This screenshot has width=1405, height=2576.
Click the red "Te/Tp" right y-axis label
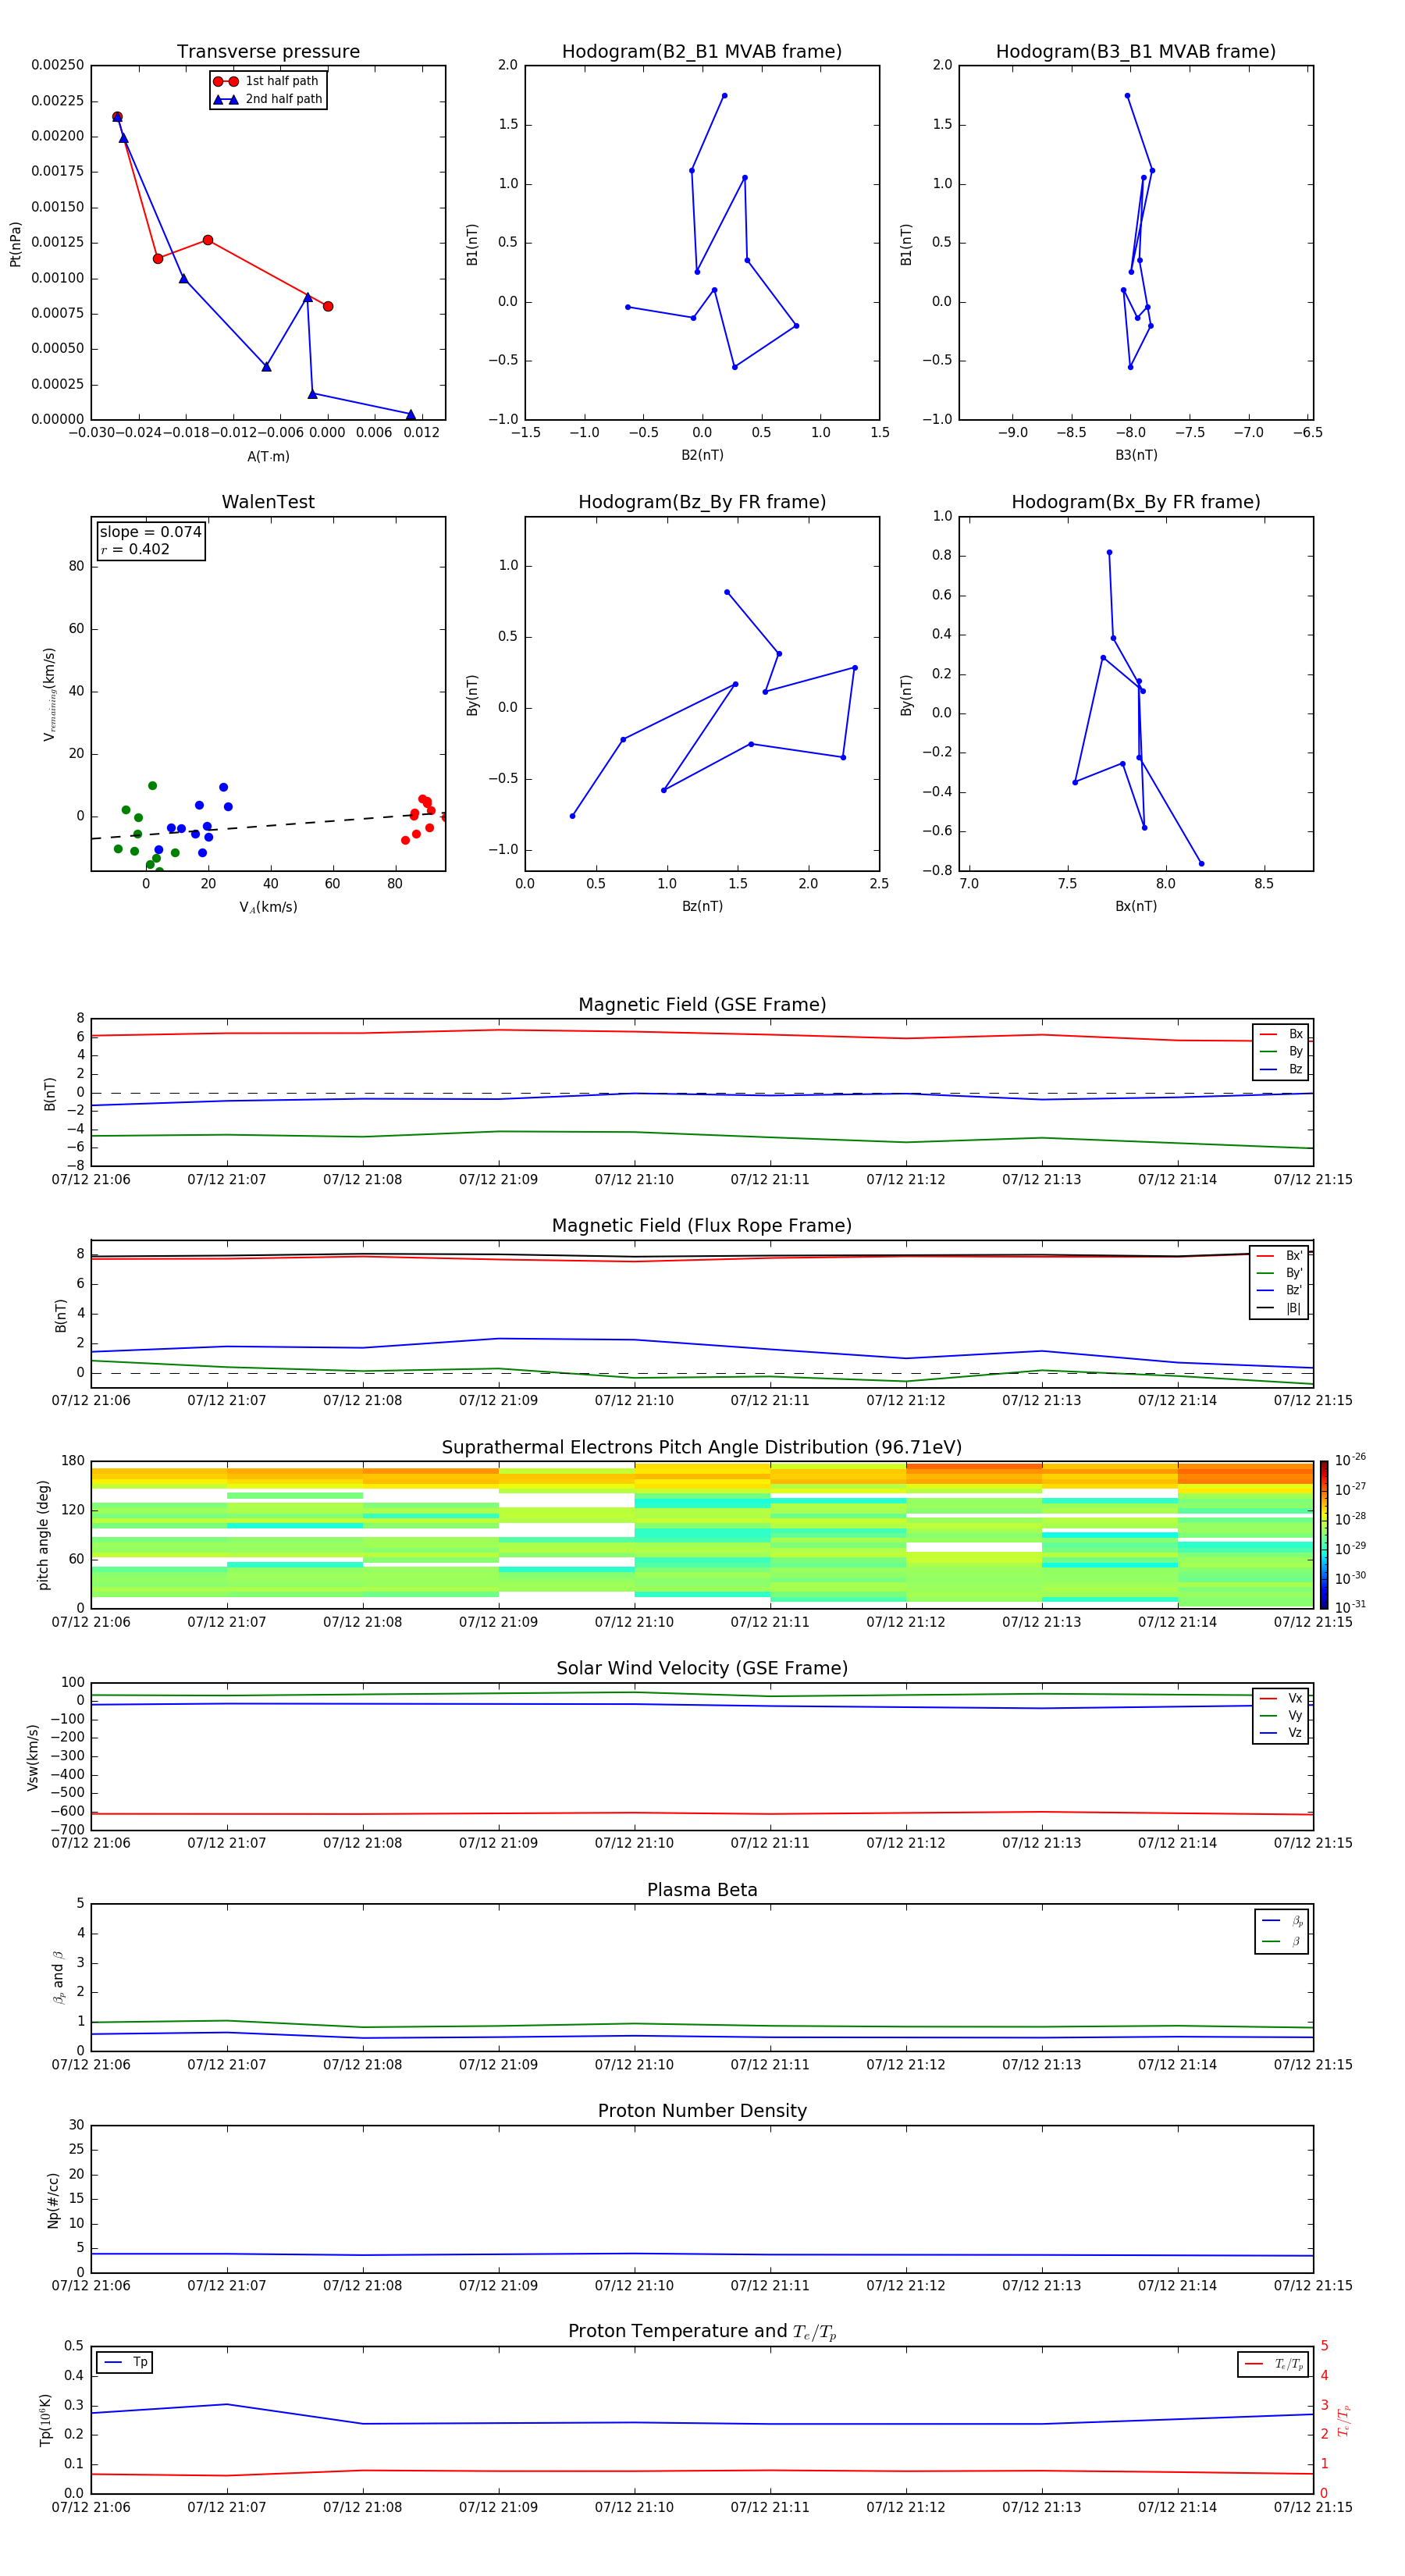tap(1344, 2420)
